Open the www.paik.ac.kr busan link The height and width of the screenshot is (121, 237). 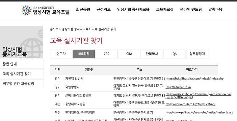coord(199,113)
